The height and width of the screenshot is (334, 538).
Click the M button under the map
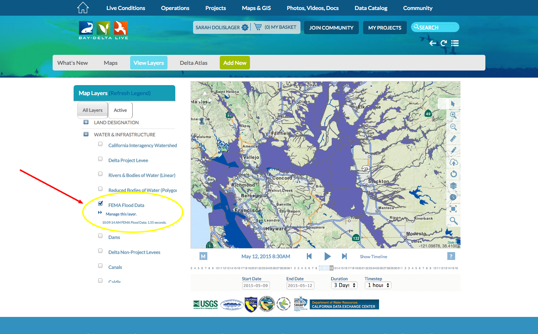click(x=203, y=256)
